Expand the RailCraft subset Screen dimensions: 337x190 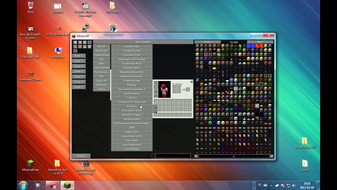click(x=101, y=81)
